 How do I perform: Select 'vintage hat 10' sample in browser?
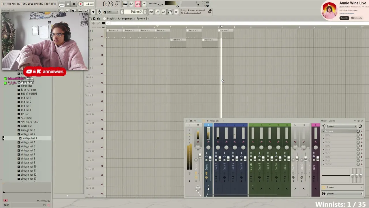click(29, 167)
